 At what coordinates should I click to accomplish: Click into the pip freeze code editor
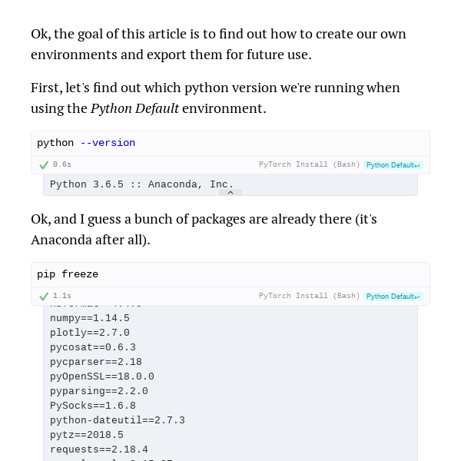coord(230,274)
